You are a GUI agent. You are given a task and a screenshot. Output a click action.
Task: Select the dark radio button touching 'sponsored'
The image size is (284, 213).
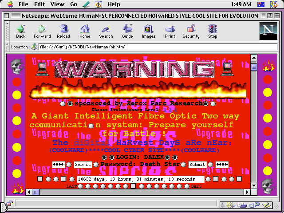click(70, 104)
